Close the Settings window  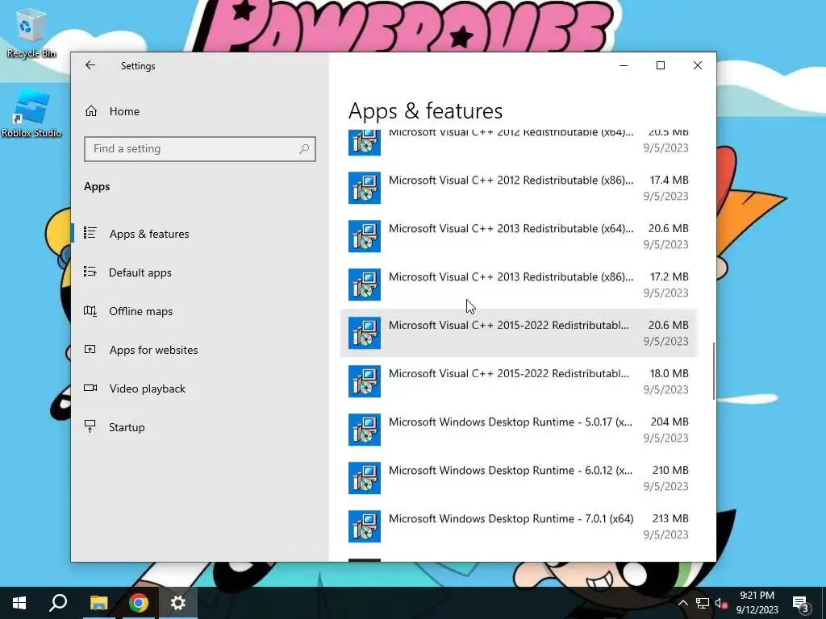[698, 66]
